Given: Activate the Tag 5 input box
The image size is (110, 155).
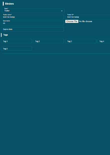Looking at the screenshot, I should (16, 48).
